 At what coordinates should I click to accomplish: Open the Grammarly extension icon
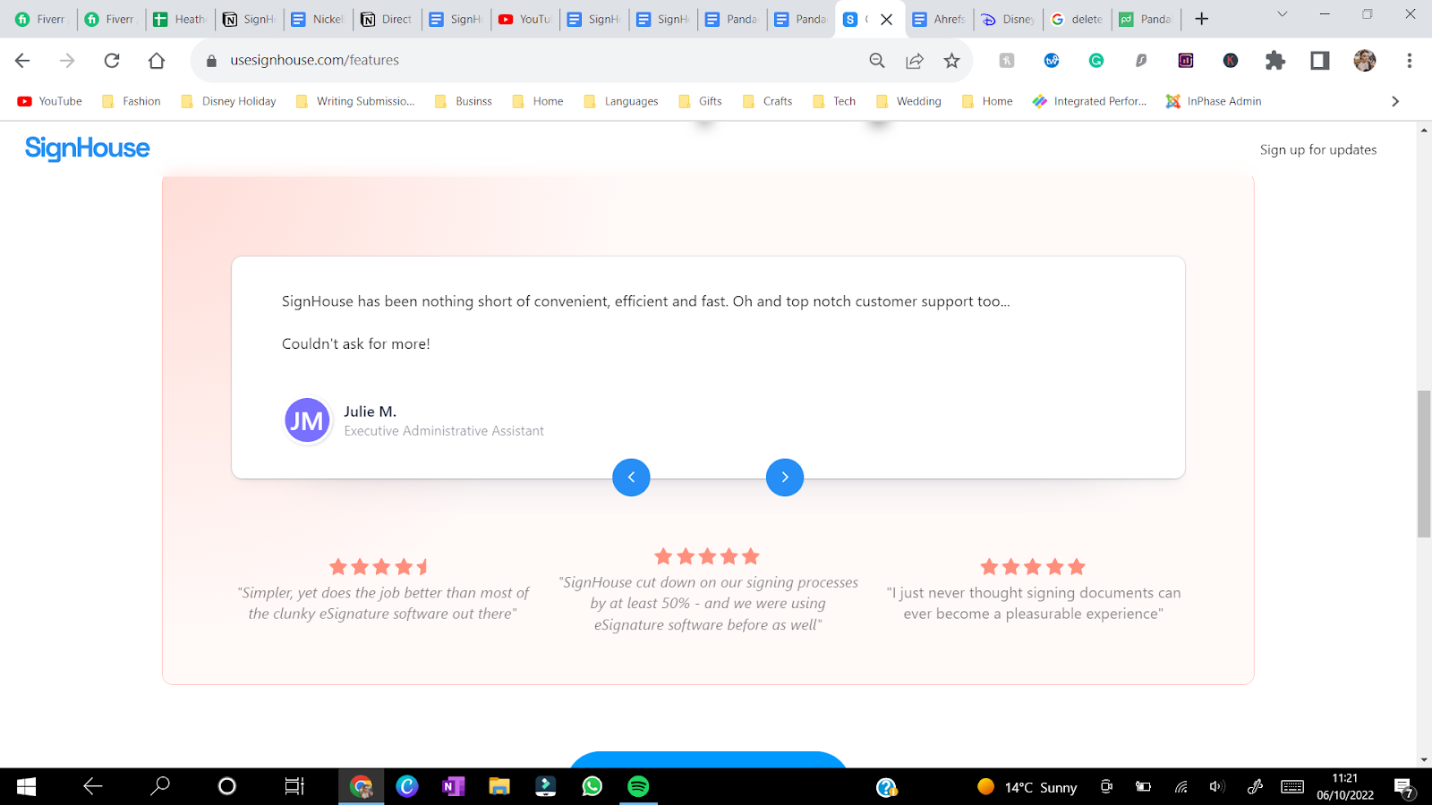click(1096, 61)
